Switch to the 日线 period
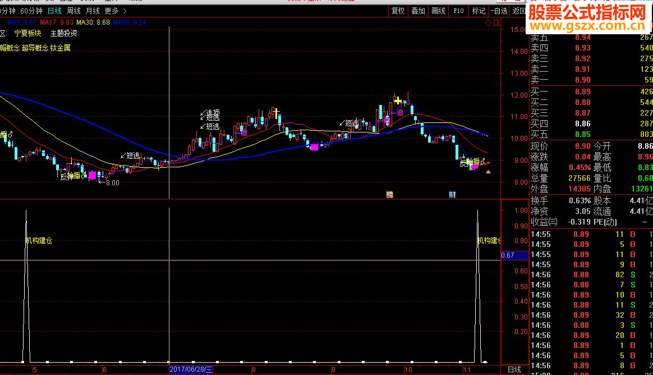This screenshot has height=375, width=653. (54, 11)
